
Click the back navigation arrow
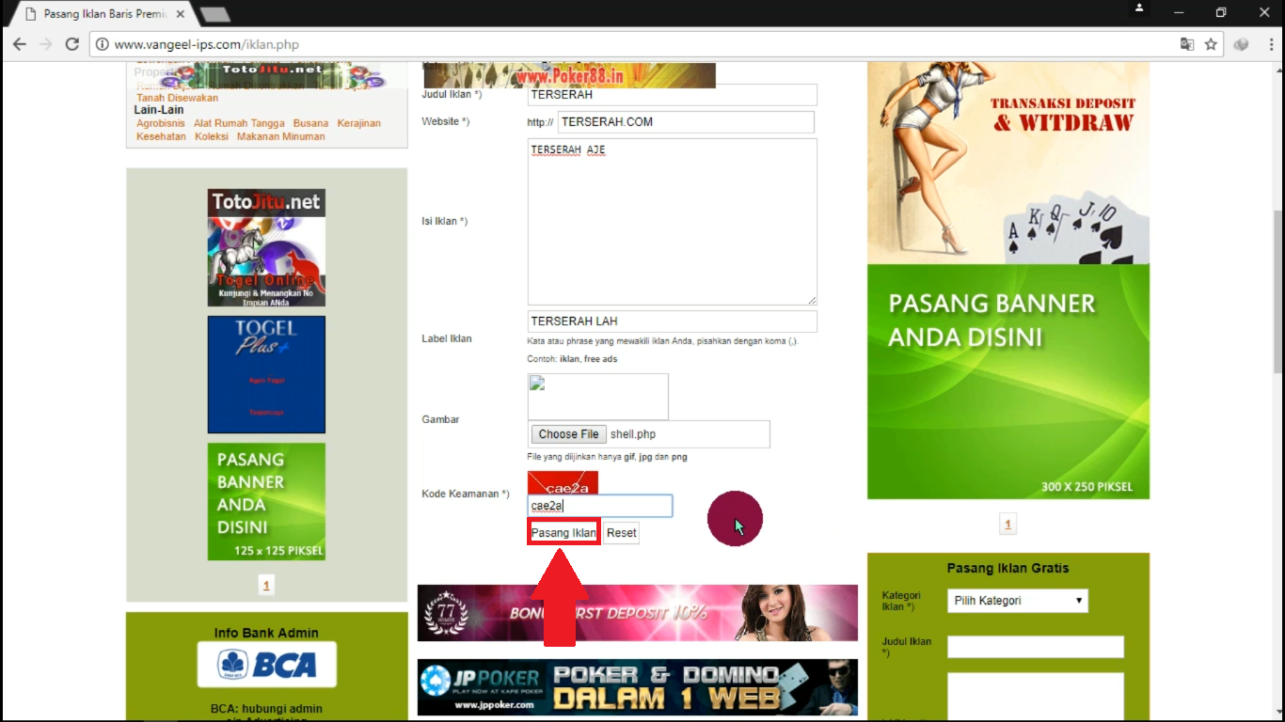(x=20, y=43)
